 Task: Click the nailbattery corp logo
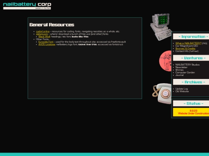coord(27,6)
